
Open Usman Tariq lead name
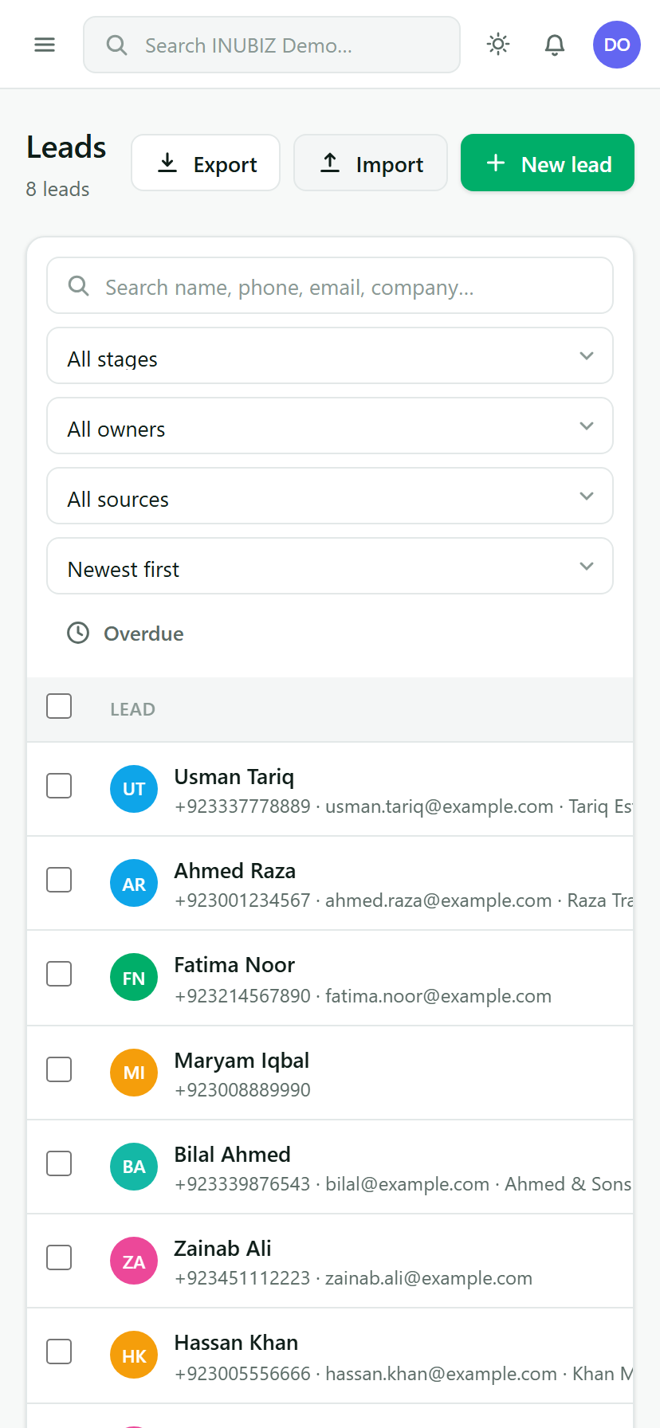(x=234, y=776)
